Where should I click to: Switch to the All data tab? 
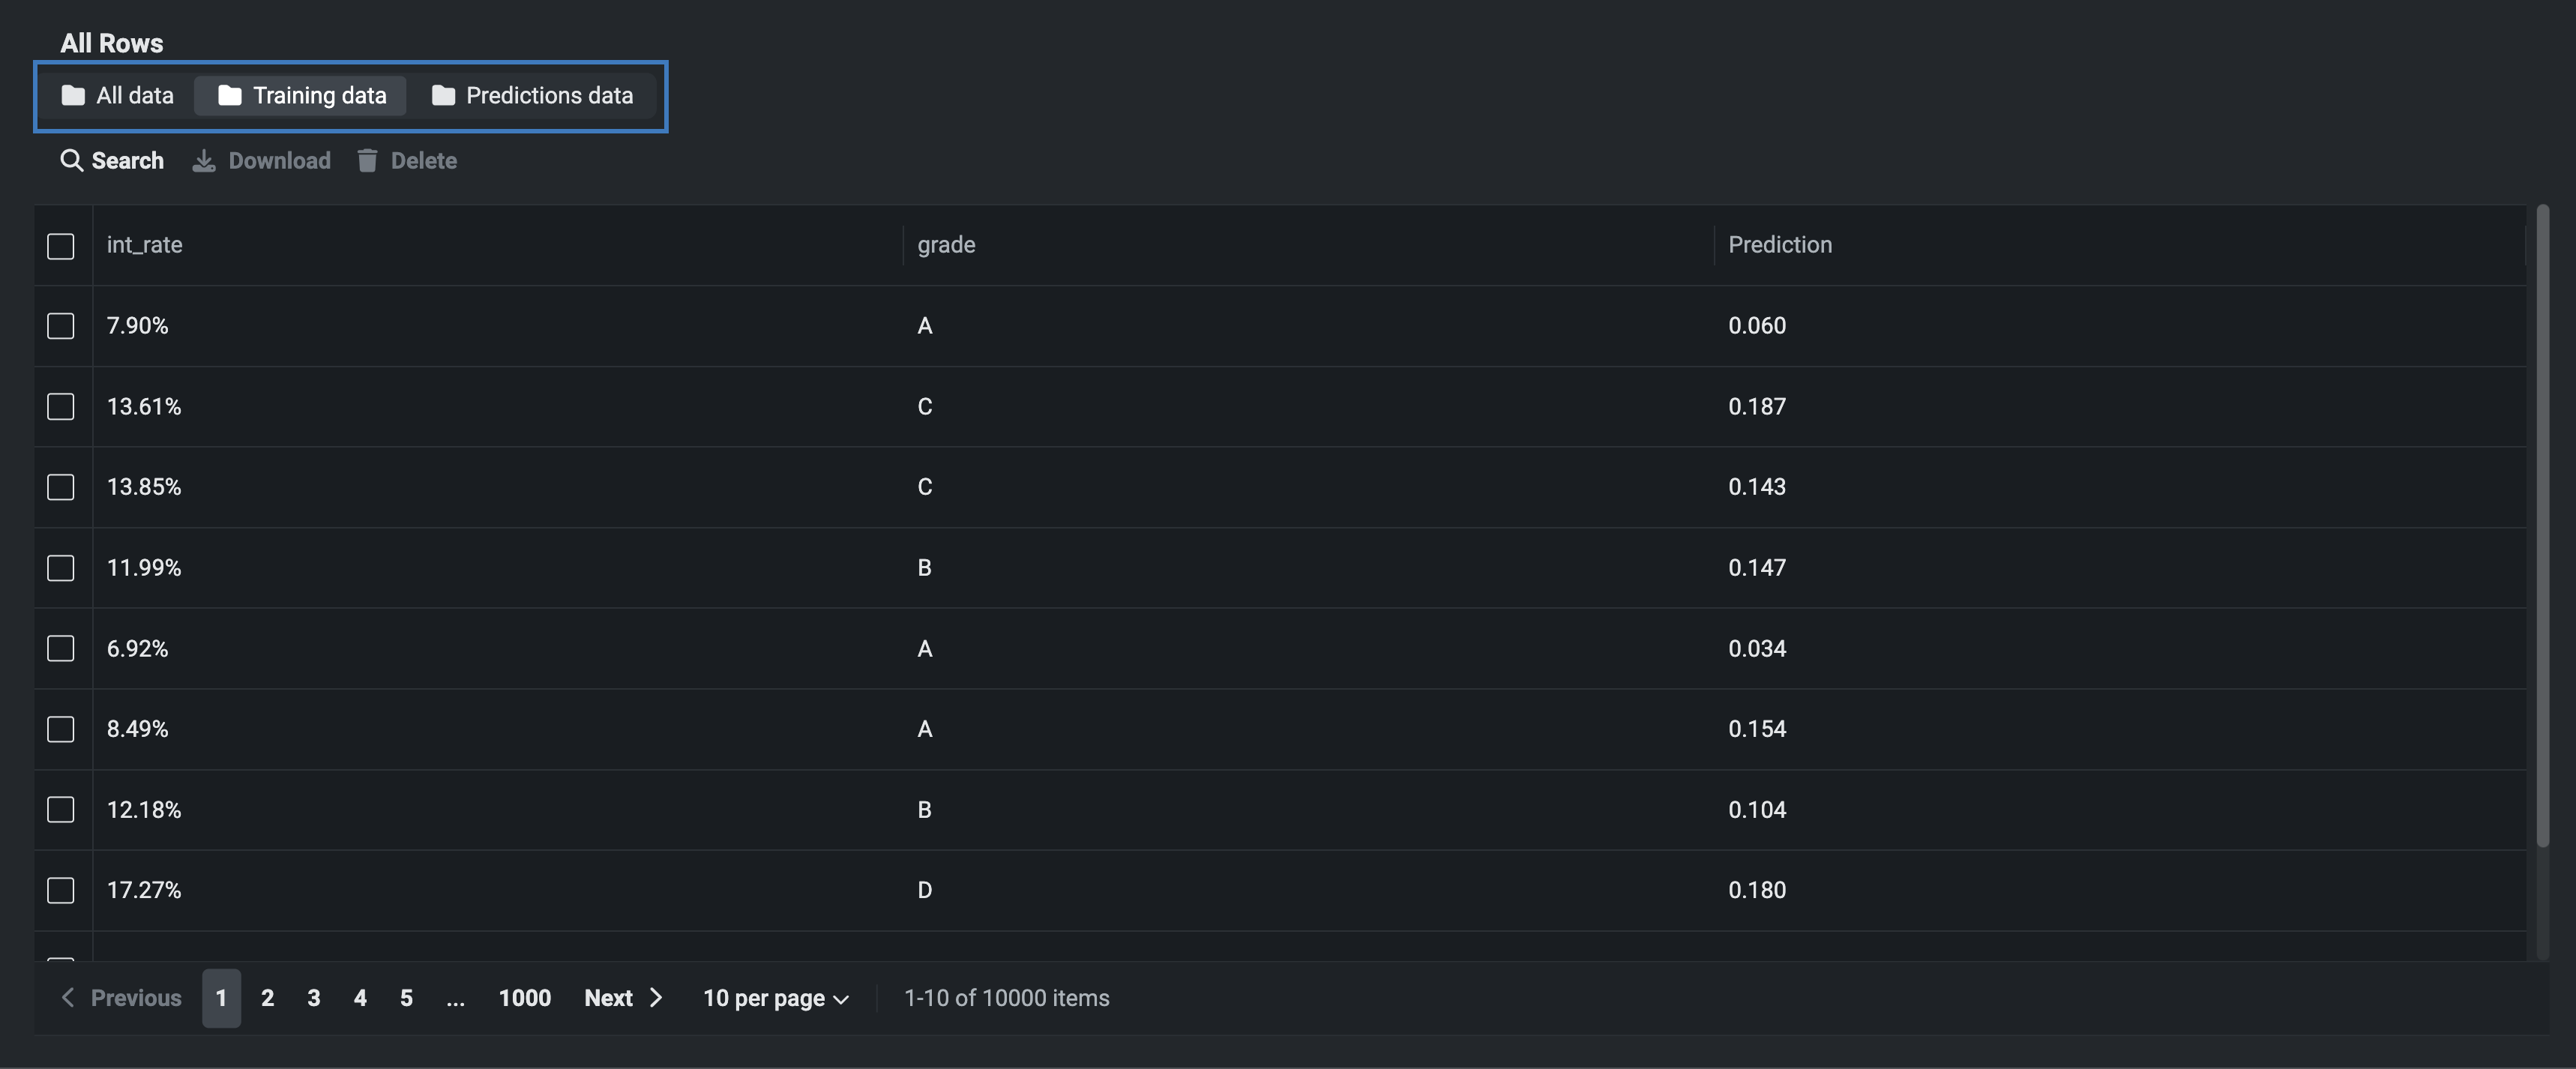pos(118,96)
